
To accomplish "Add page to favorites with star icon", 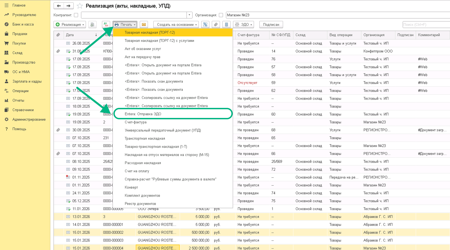I will [x=80, y=6].
